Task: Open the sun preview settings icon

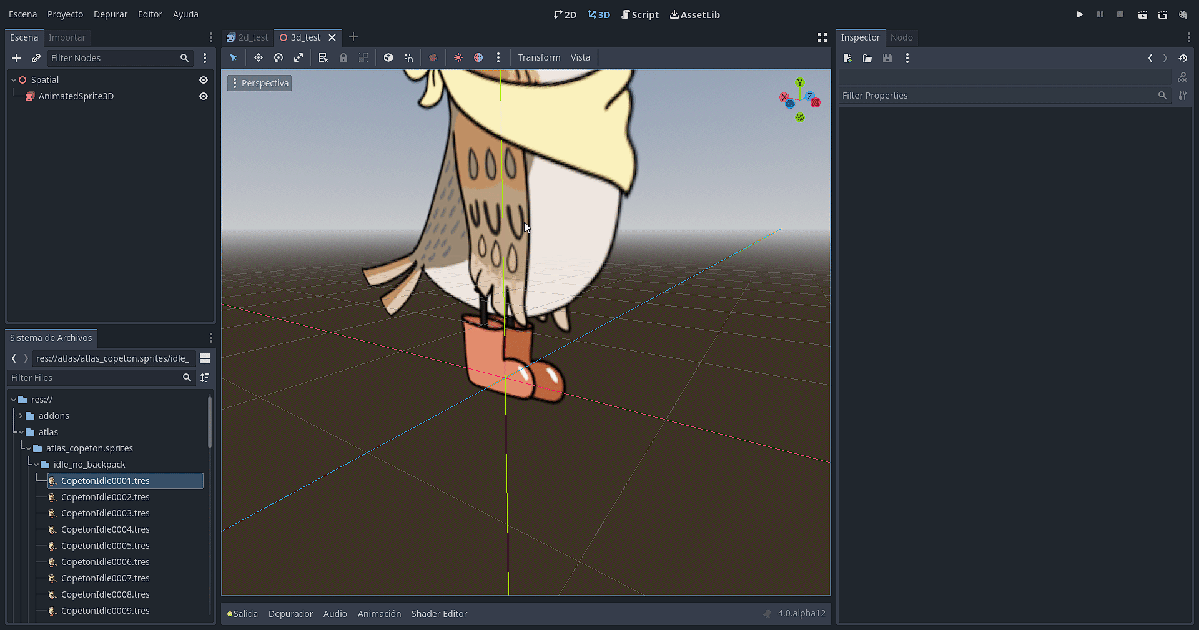Action: 458,57
